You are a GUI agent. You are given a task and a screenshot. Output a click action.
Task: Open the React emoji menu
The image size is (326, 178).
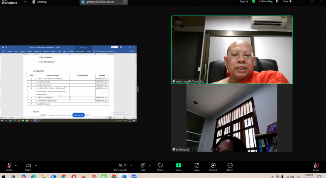point(160,167)
